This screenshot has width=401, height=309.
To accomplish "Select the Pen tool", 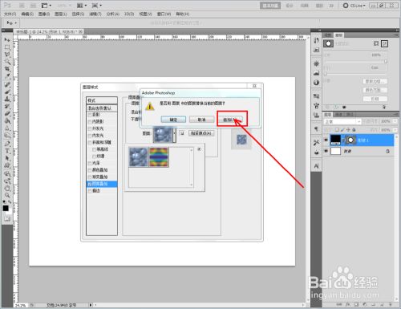I will (7, 144).
